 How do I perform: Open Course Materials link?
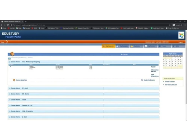pos(21,80)
